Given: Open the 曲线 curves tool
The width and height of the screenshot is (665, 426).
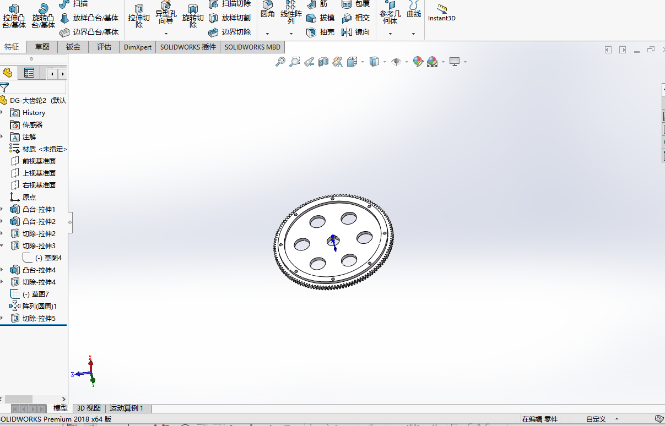Looking at the screenshot, I should [x=414, y=9].
